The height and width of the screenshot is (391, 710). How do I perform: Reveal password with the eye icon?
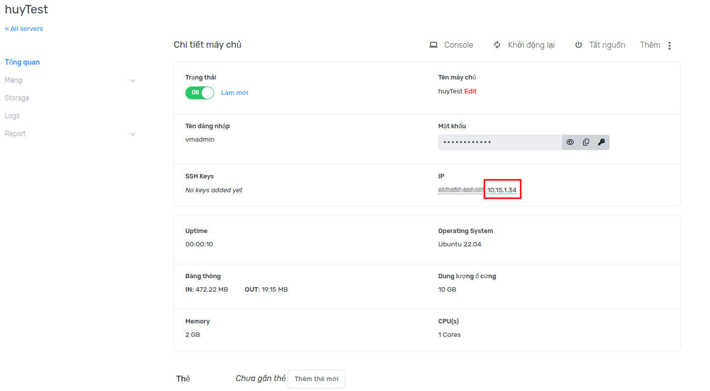[x=570, y=142]
